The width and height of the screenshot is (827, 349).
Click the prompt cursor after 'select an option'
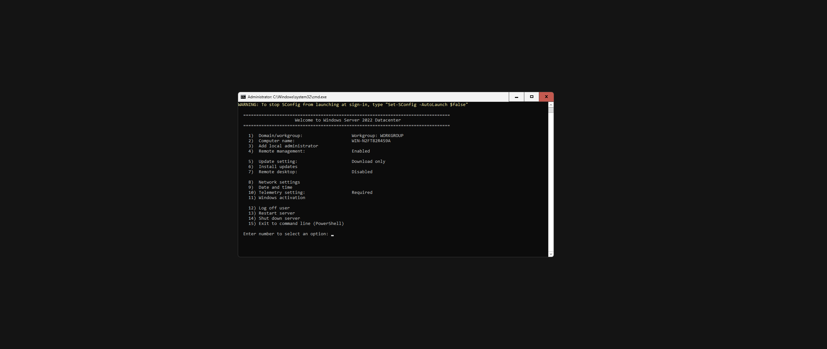tap(332, 234)
